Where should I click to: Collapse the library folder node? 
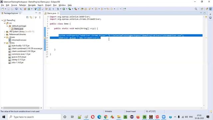click(x=5, y=43)
